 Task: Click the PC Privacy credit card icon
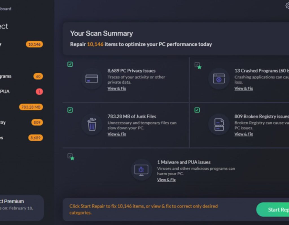pos(92,78)
